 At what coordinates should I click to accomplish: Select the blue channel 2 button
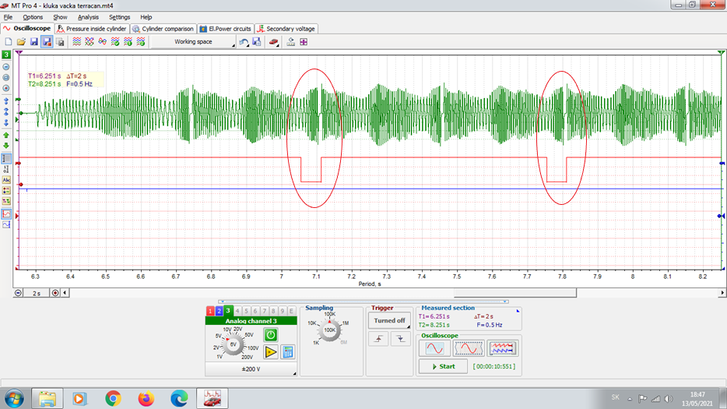(220, 312)
